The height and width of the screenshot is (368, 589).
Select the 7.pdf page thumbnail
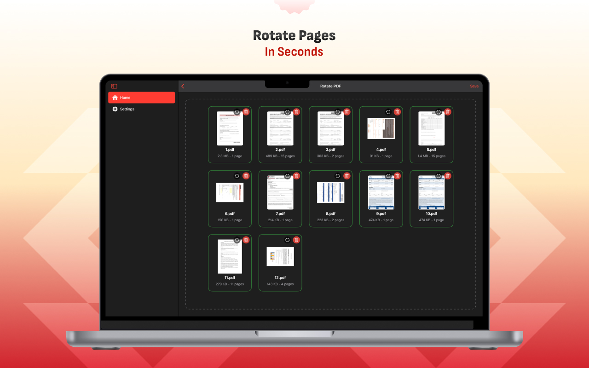280,192
